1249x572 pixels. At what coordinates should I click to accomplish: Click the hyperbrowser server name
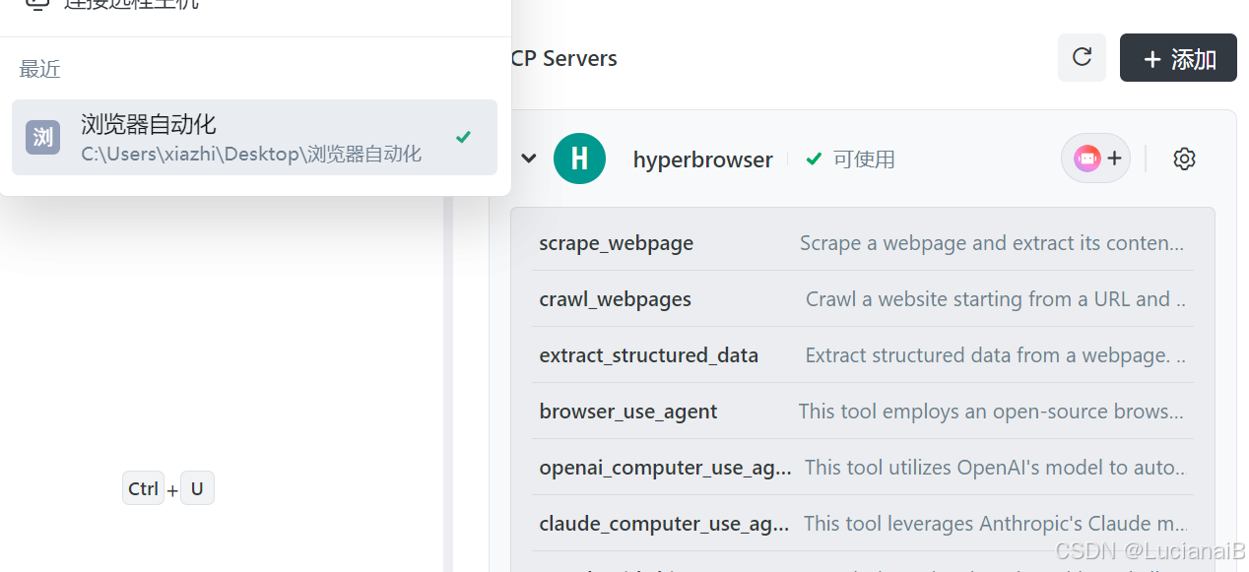click(x=702, y=159)
